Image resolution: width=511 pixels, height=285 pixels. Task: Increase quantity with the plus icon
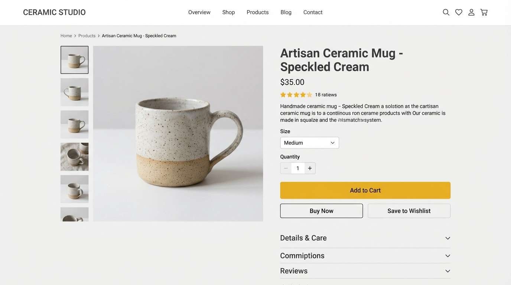[x=310, y=168]
